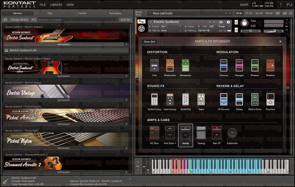Toggle the AUX rack button

pos(285,13)
